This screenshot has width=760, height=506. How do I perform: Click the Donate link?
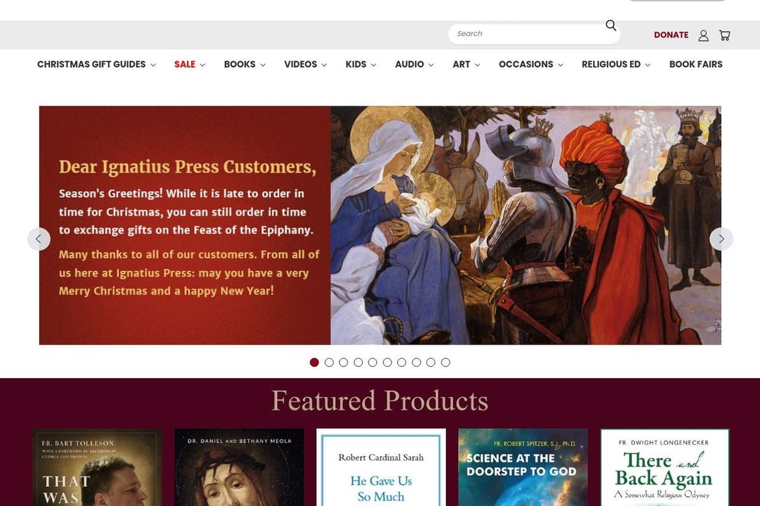pyautogui.click(x=671, y=35)
